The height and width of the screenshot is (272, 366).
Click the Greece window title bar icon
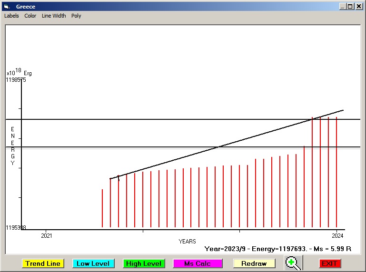pos(7,7)
